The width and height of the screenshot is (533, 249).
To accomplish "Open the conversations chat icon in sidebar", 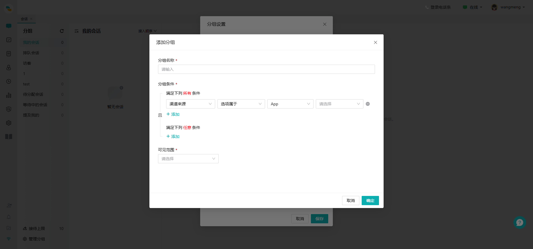I will pyautogui.click(x=9, y=26).
